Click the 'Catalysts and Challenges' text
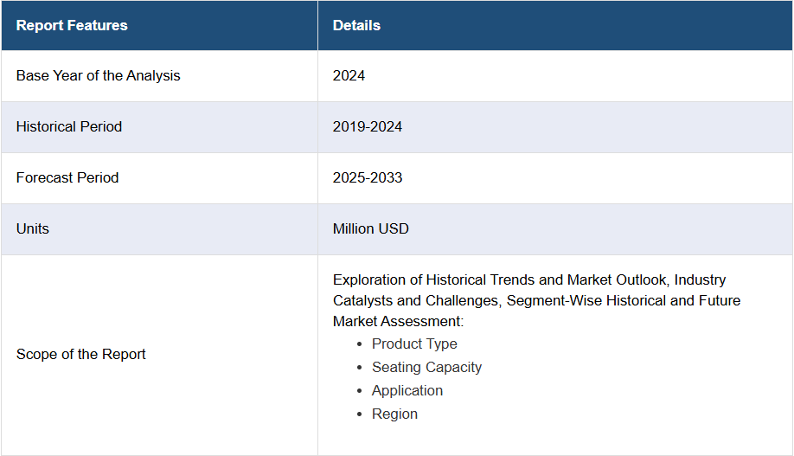Image resolution: width=794 pixels, height=456 pixels. [x=415, y=300]
